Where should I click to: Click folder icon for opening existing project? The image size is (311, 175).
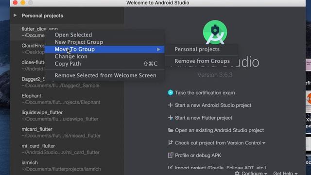point(171,130)
